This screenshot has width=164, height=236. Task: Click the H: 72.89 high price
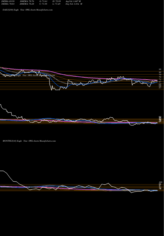[x=56, y=1]
